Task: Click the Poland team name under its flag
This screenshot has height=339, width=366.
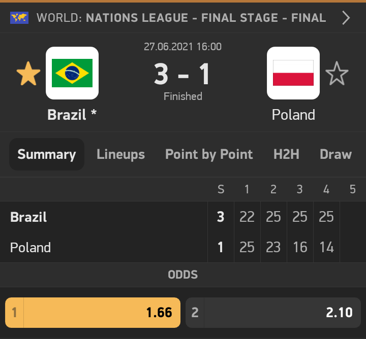Action: click(x=293, y=115)
